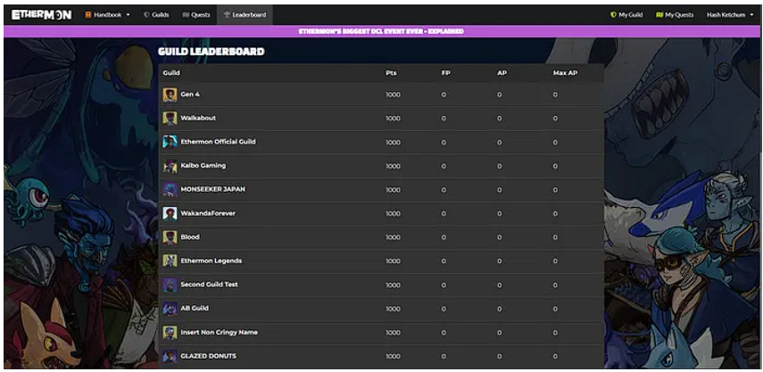
Task: Click GLAZED DONUTS' 1000 points value
Action: pyautogui.click(x=394, y=357)
